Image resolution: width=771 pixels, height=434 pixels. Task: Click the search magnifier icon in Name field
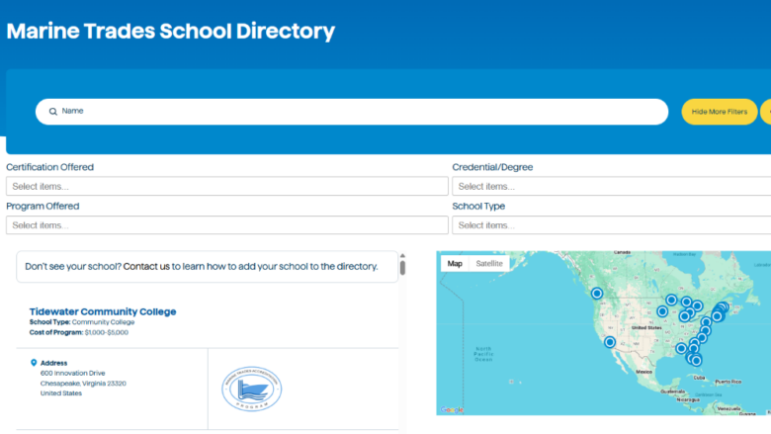53,112
